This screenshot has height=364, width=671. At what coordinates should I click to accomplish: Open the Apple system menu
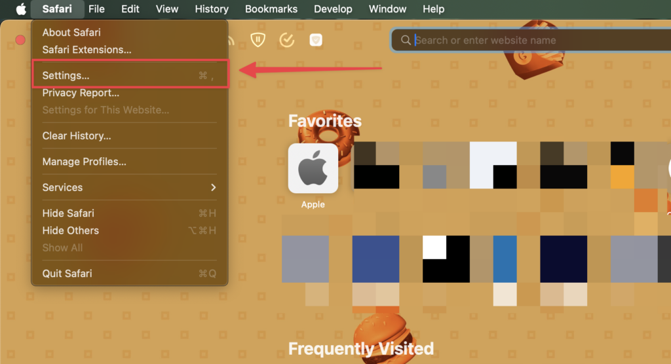pyautogui.click(x=21, y=9)
